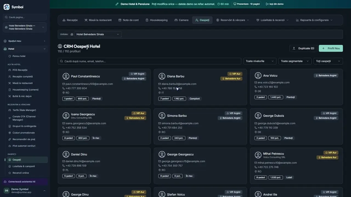This screenshot has height=197, width=351.
Task: Click the CRM Oaspeți Hotel header icon
Action: 60,46
